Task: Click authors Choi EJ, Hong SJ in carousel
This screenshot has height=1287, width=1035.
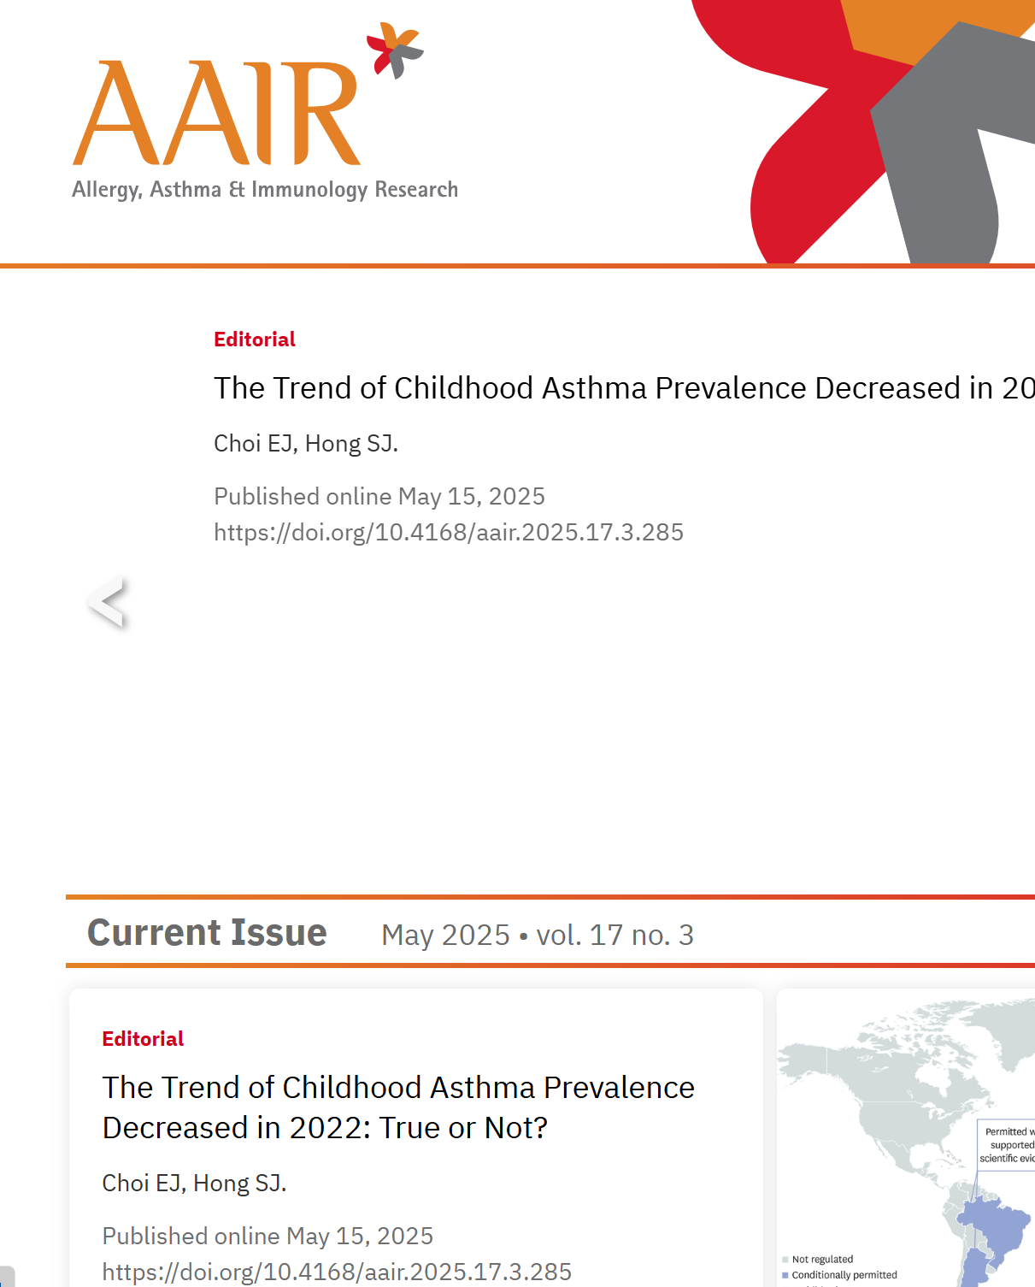Action: point(306,443)
